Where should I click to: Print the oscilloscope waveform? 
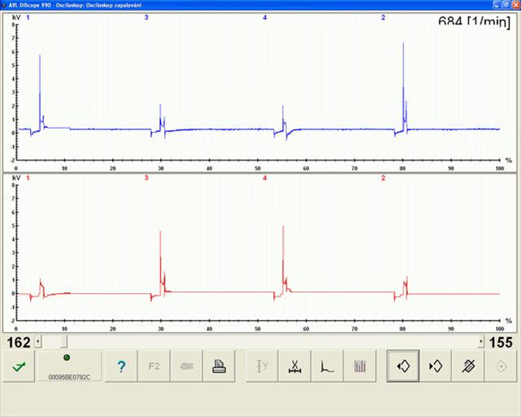[x=216, y=366]
